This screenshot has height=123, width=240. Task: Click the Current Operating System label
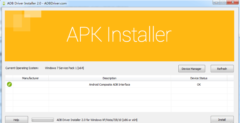click(x=22, y=68)
